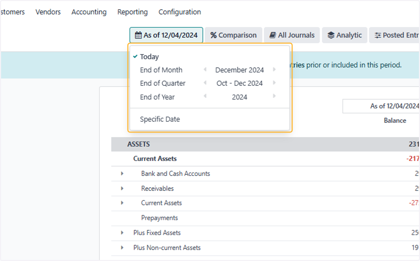The image size is (420, 261).
Task: Go to previous quarter before Oct - Dec 2024
Action: coord(205,83)
